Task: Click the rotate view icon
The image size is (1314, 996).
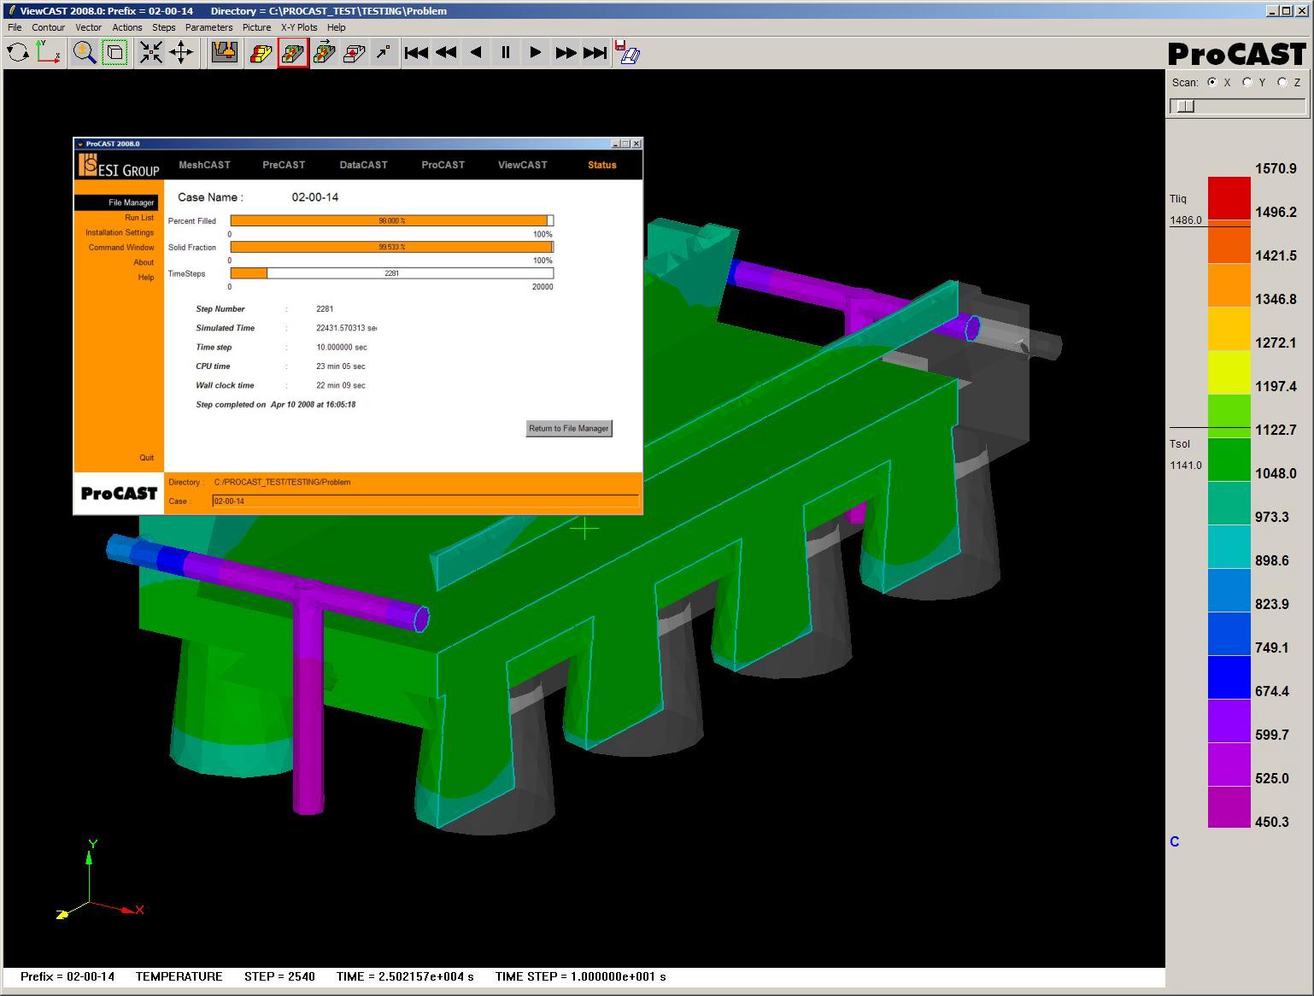Action: pos(18,53)
